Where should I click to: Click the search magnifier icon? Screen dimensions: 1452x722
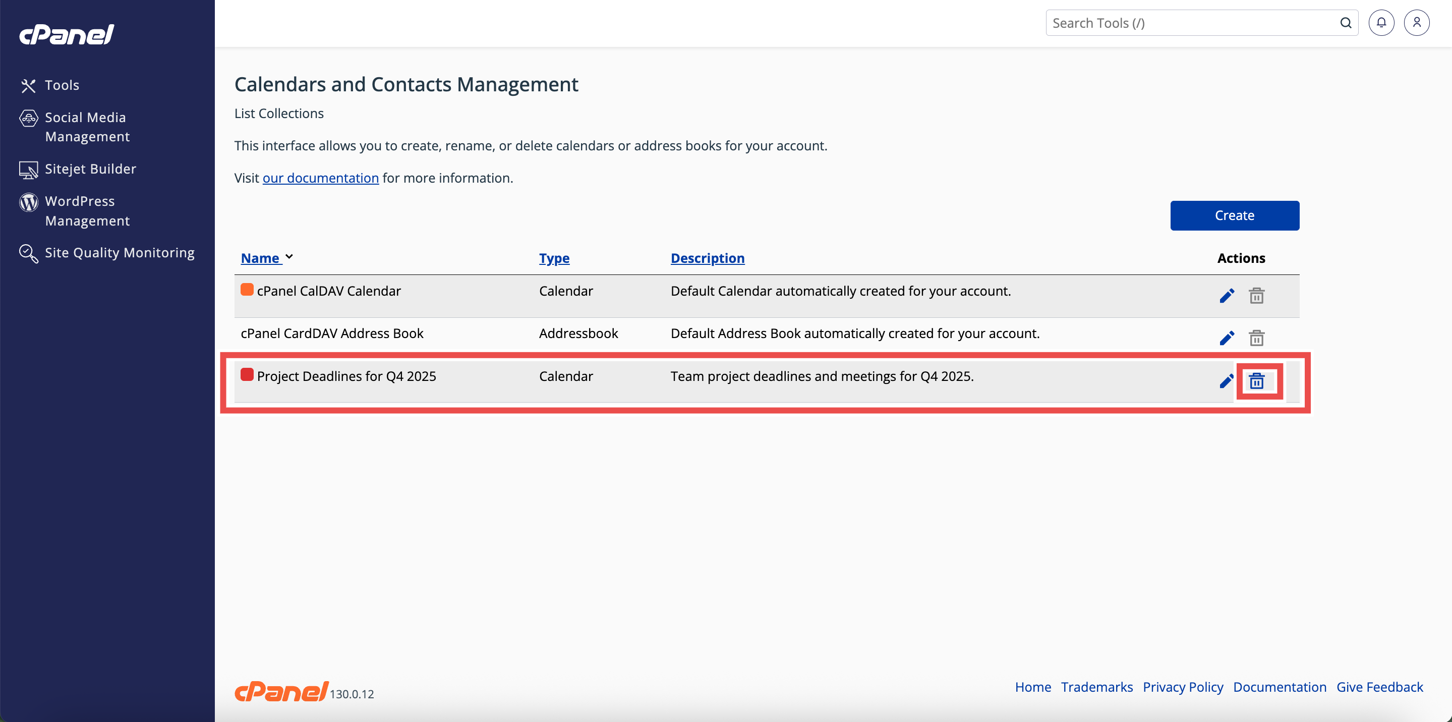[x=1346, y=23]
